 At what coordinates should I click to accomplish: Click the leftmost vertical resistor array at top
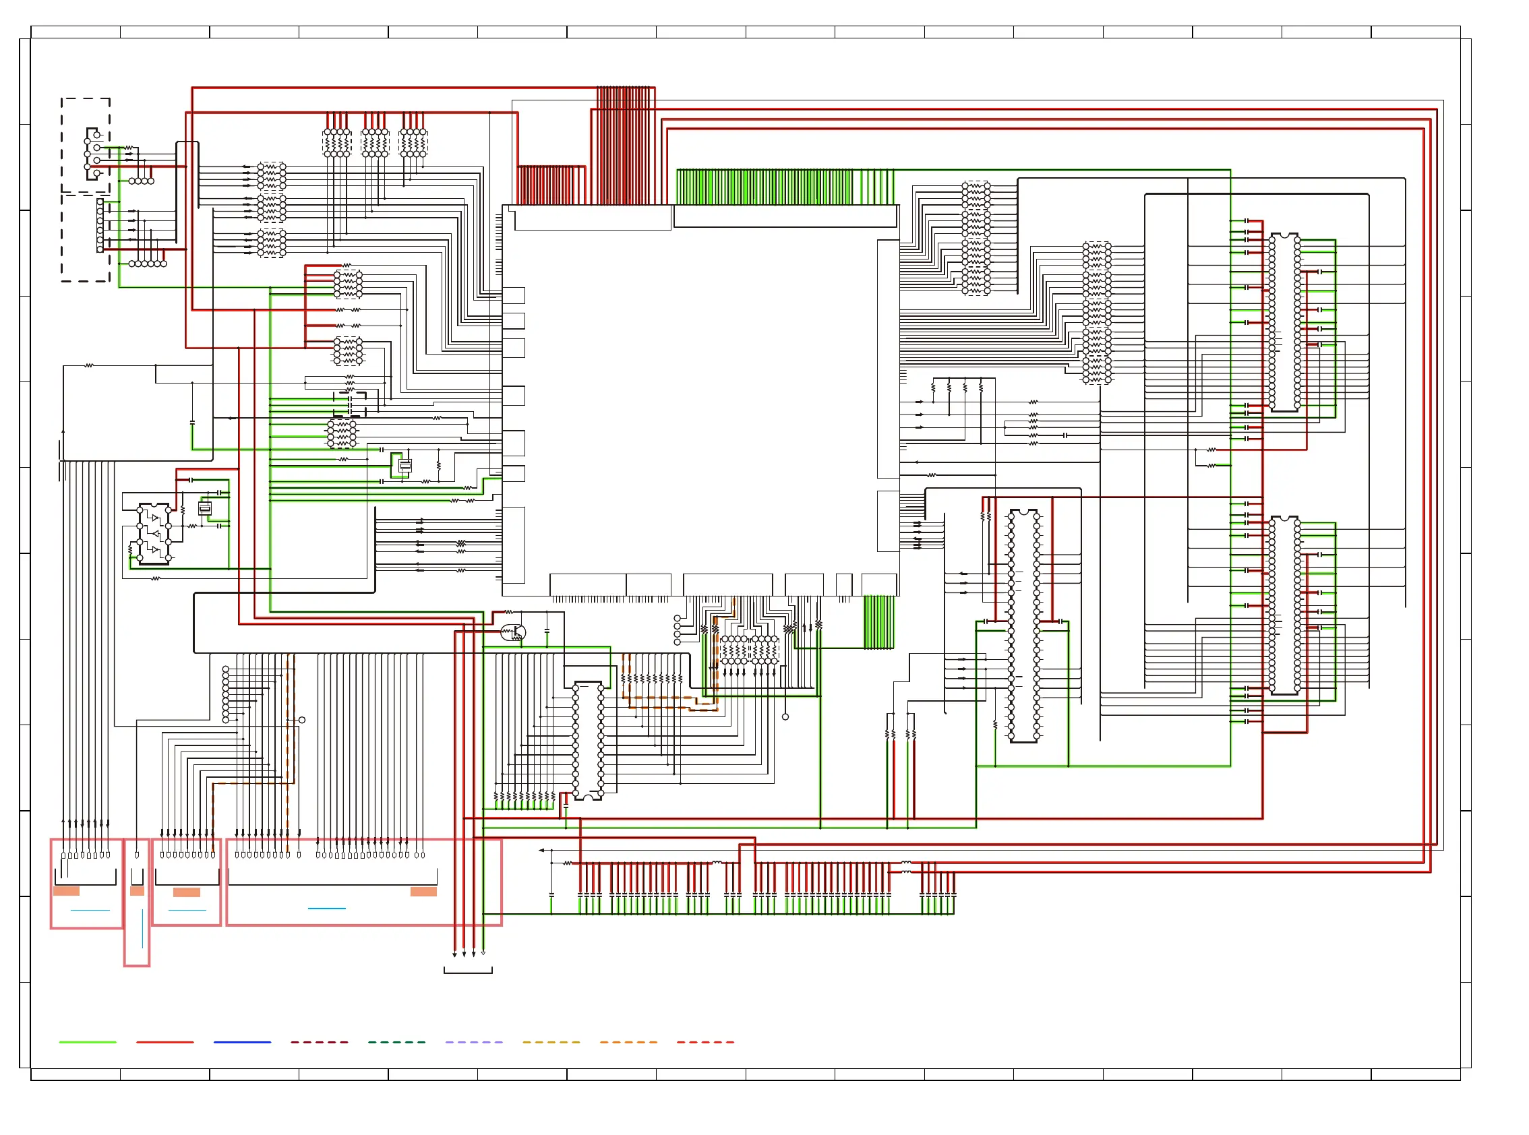pos(336,143)
